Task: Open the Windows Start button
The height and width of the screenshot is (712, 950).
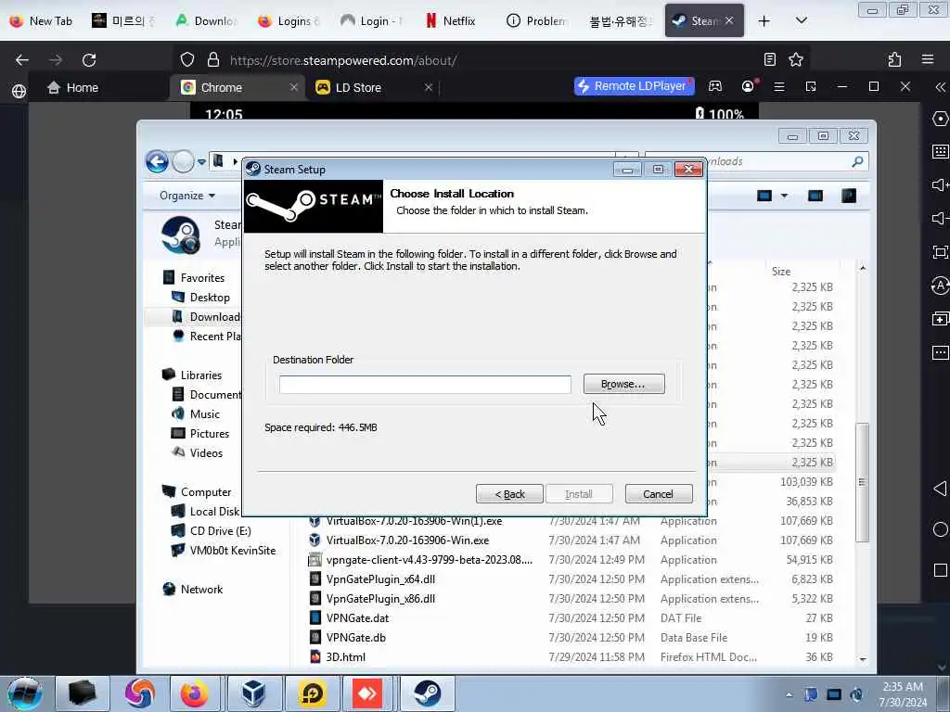Action: pyautogui.click(x=25, y=693)
